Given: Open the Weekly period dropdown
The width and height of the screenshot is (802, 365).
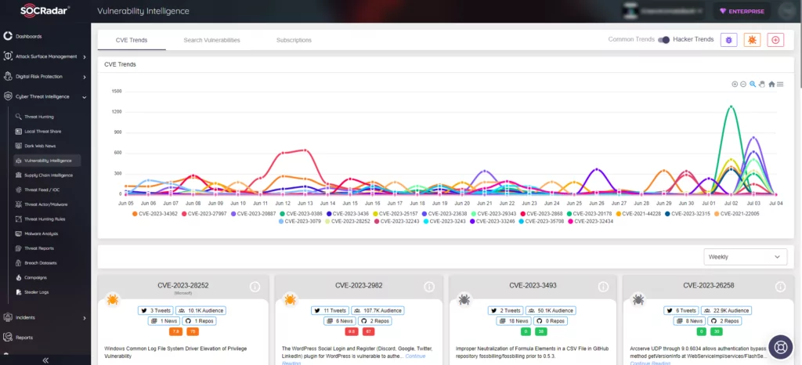Looking at the screenshot, I should click(x=746, y=257).
